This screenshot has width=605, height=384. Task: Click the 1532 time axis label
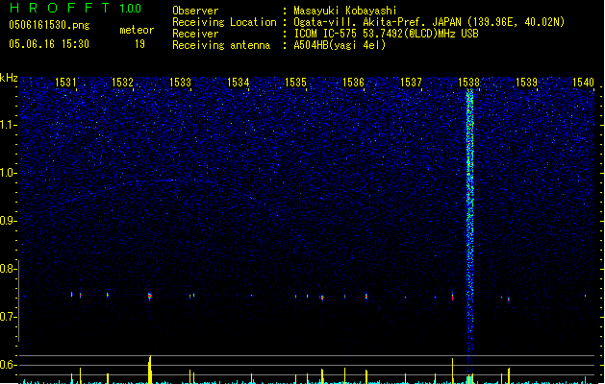click(x=122, y=82)
